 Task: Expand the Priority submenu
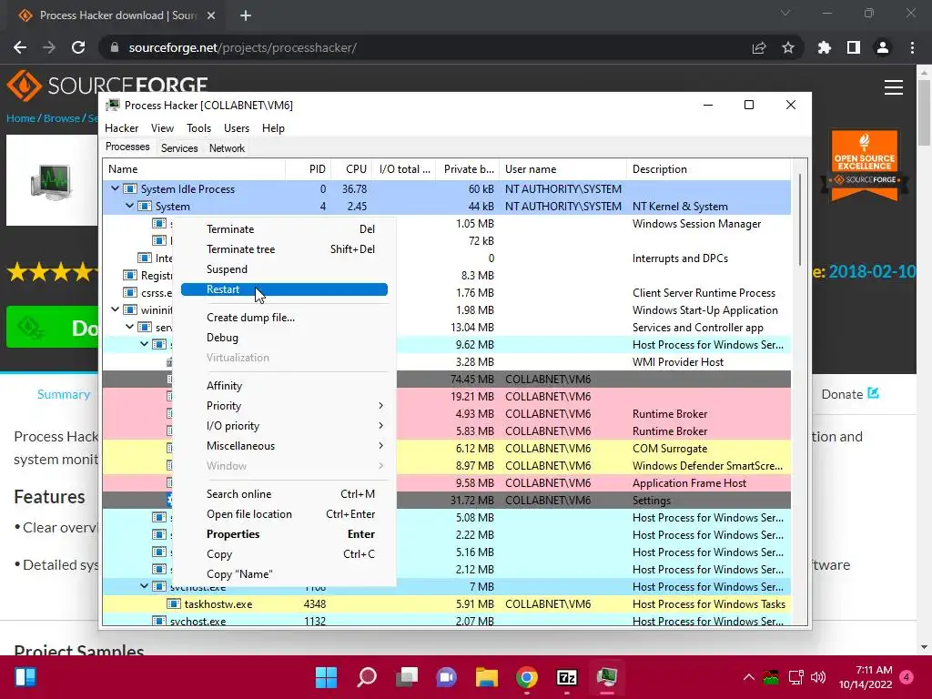point(284,405)
